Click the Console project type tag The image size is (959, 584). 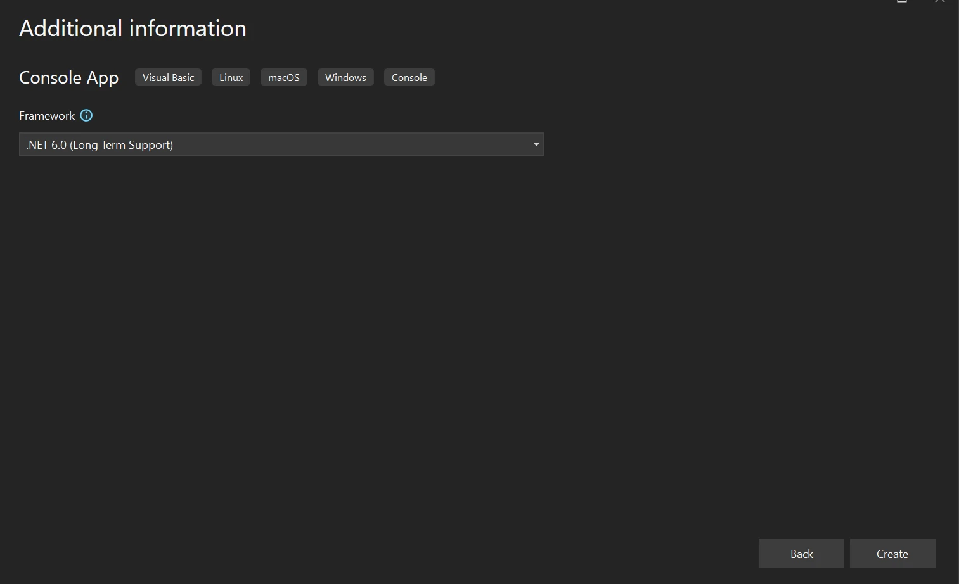pyautogui.click(x=409, y=77)
